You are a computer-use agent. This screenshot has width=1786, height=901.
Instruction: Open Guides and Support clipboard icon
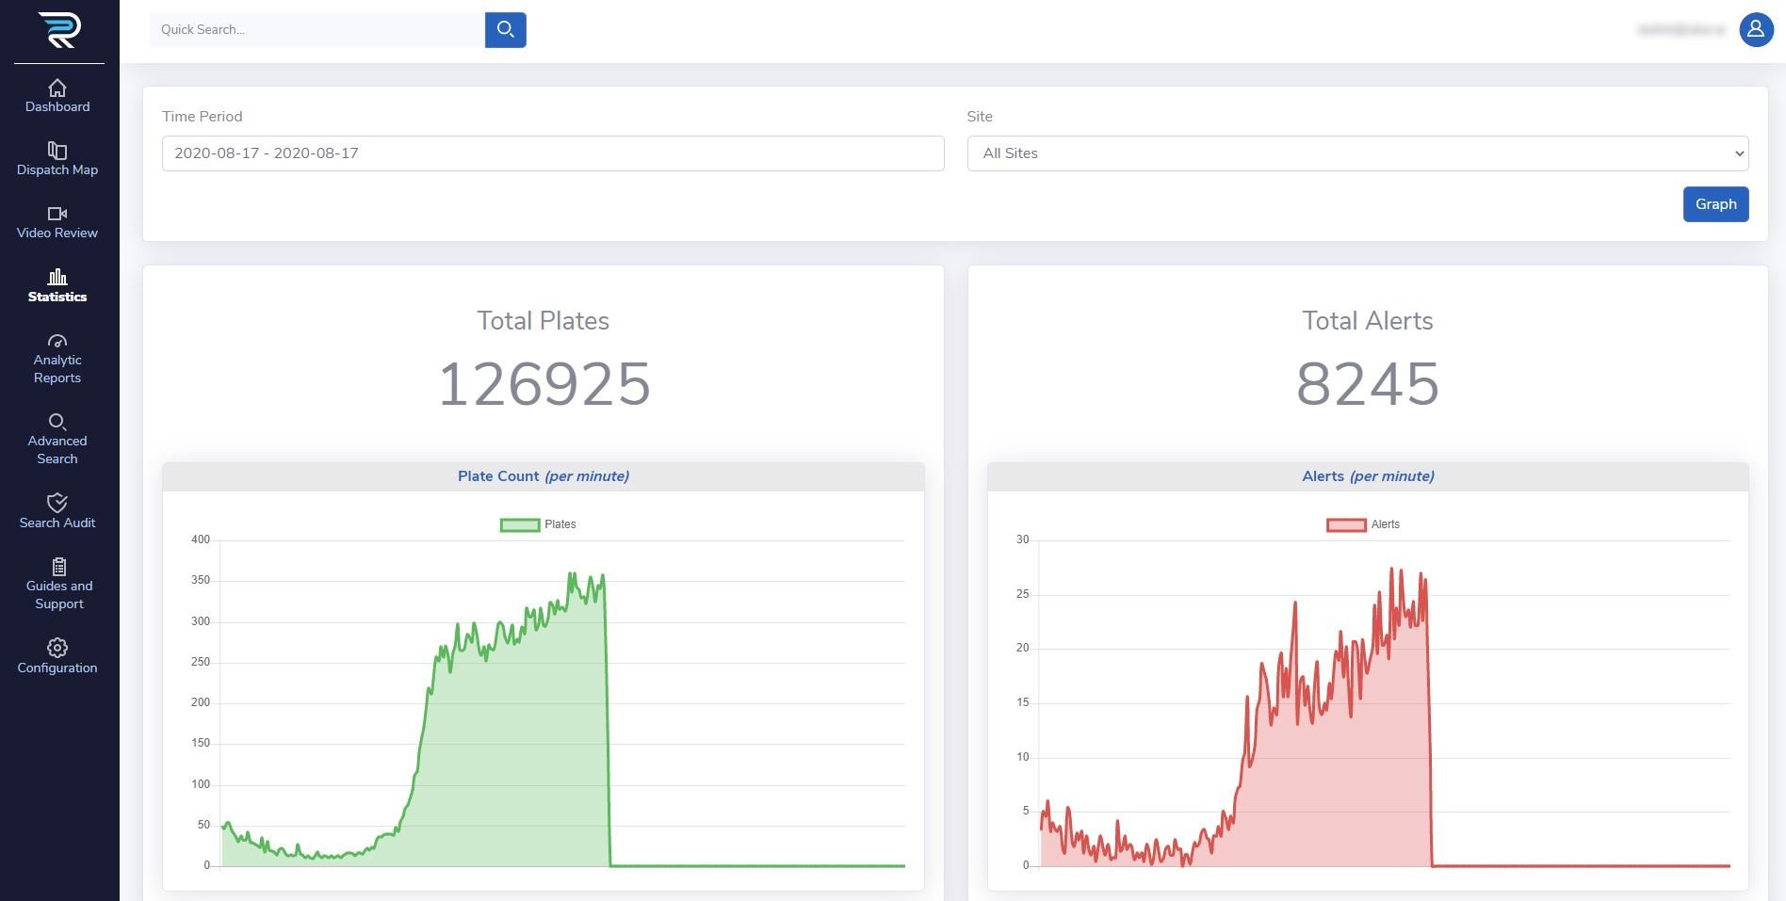(x=58, y=567)
